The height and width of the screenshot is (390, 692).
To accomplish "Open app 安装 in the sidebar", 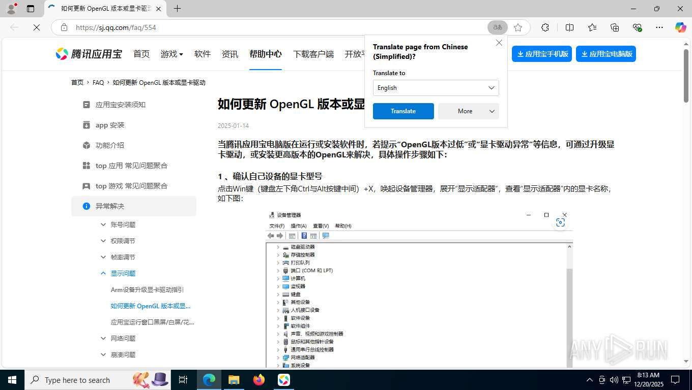I will pos(110,125).
